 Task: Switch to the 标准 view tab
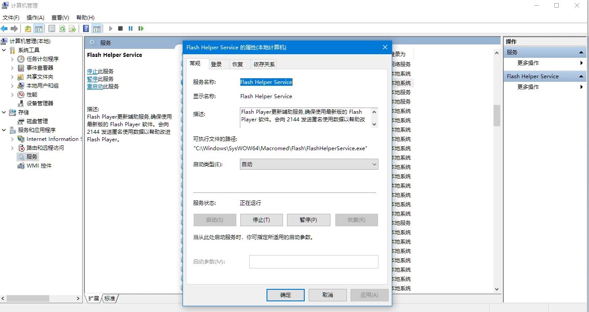point(110,299)
